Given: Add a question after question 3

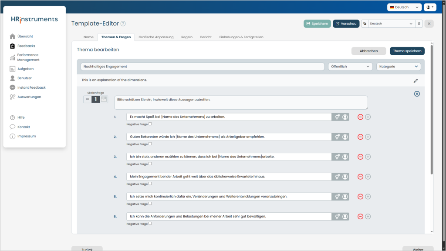Looking at the screenshot, I should [x=368, y=157].
